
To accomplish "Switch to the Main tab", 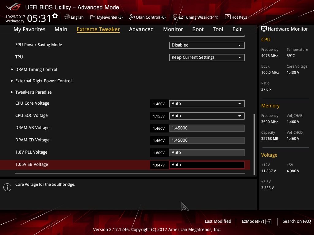I will point(61,29).
